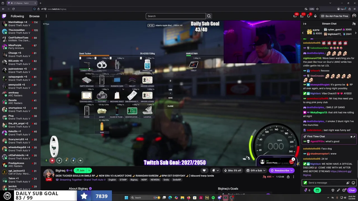
Task: Open the emote picker in chat box
Action: (x=353, y=183)
